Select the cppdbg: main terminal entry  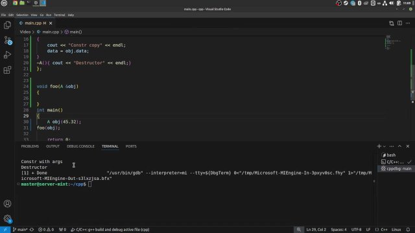(396, 168)
